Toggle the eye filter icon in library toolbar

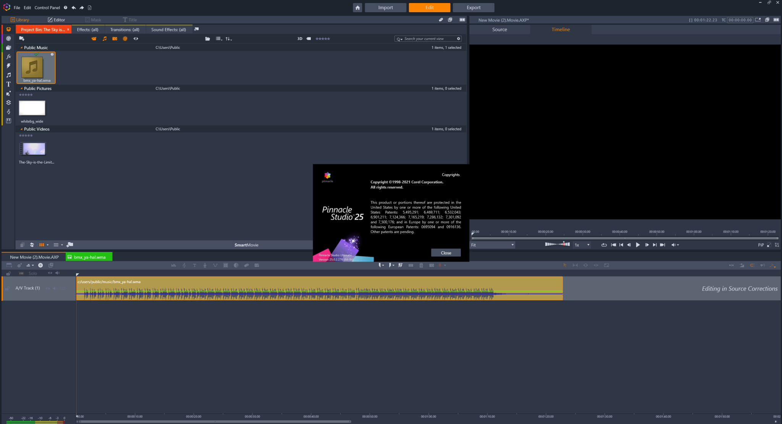[x=136, y=39]
